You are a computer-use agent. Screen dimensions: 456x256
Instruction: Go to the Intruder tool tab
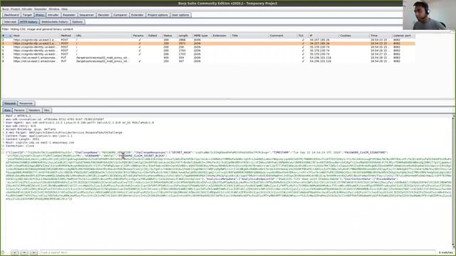coord(53,15)
